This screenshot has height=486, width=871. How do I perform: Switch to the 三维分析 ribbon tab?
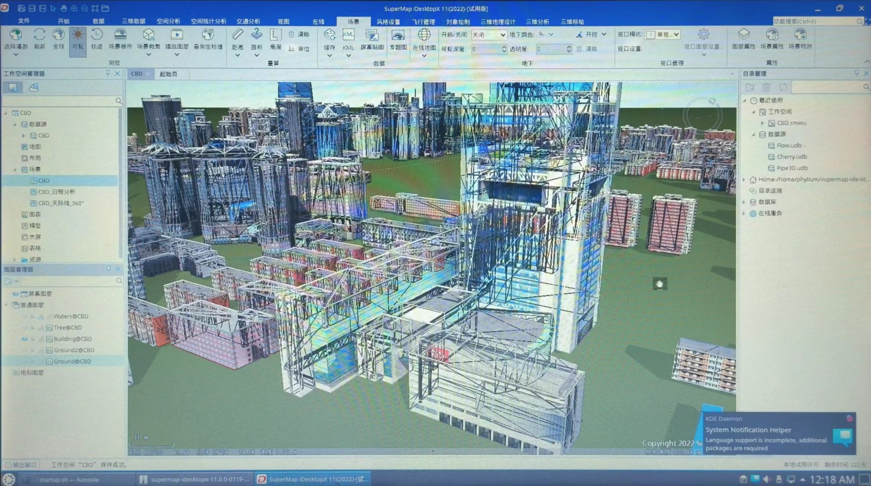(537, 22)
